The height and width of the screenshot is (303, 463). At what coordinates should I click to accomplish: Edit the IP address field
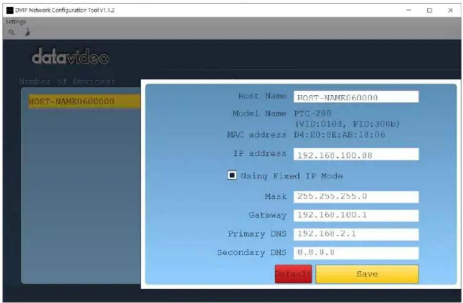pos(356,154)
